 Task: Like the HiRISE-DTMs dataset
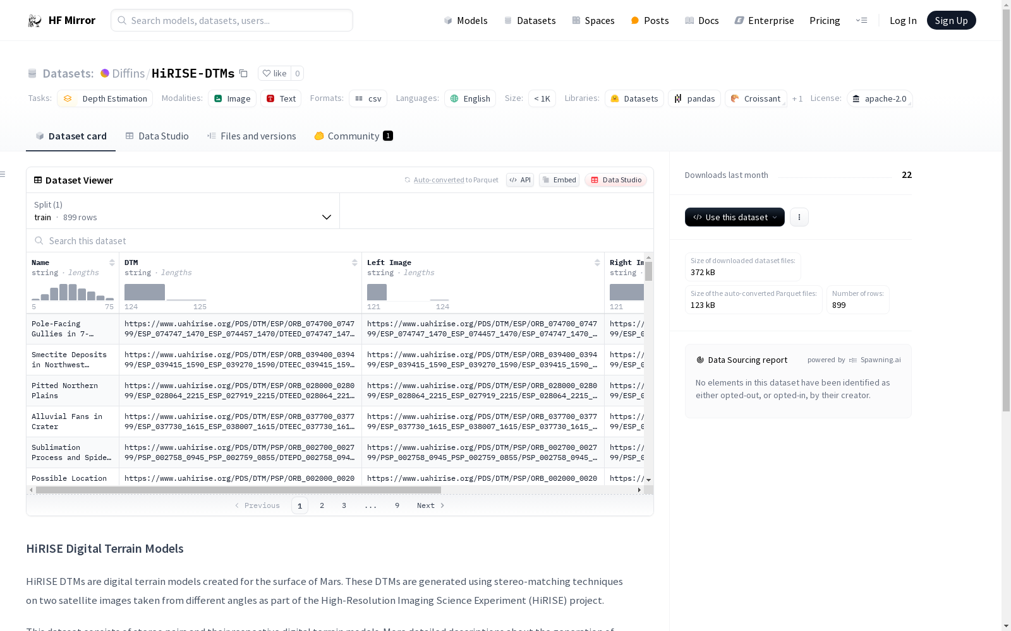tap(274, 73)
